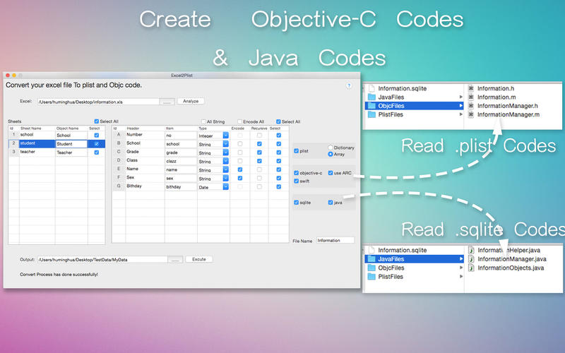The image size is (565, 353).
Task: Uncheck Encode for the Name row
Action: 240,169
